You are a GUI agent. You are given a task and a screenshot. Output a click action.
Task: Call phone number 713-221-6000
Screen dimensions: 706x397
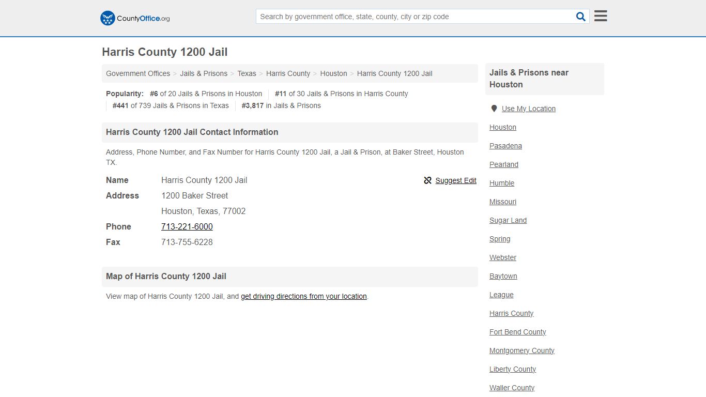click(x=187, y=226)
